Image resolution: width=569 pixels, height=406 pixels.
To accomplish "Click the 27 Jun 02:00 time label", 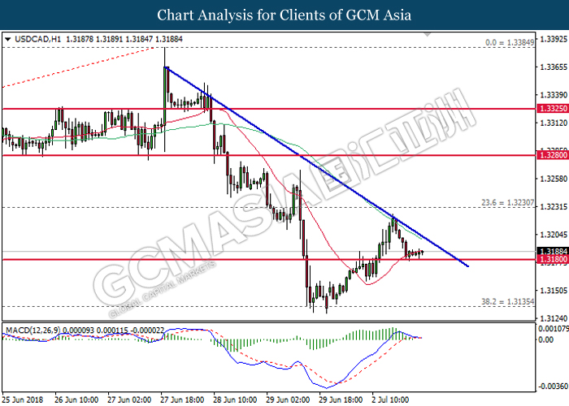I will click(x=129, y=400).
